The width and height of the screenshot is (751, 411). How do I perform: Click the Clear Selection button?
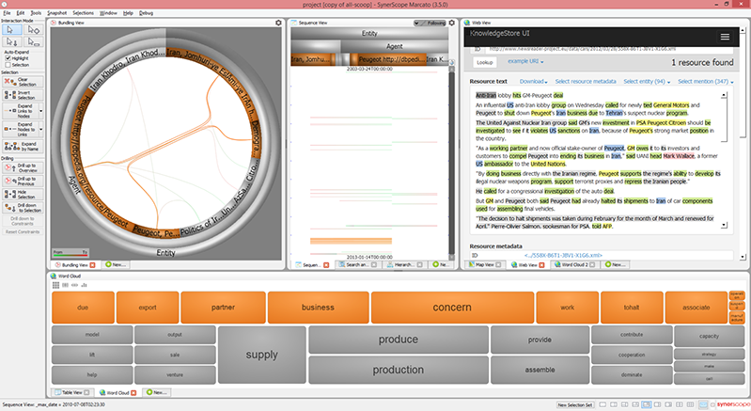23,82
